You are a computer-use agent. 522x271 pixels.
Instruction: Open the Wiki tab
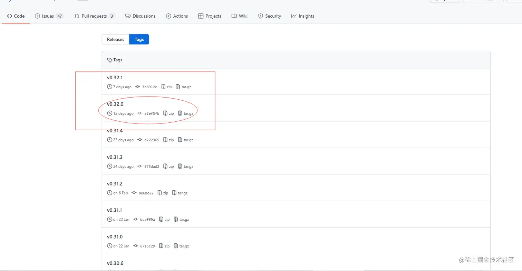click(x=240, y=16)
